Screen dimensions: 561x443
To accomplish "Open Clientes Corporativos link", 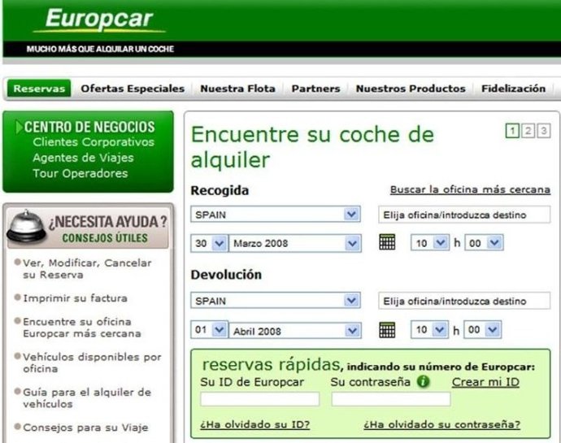I will (x=93, y=142).
